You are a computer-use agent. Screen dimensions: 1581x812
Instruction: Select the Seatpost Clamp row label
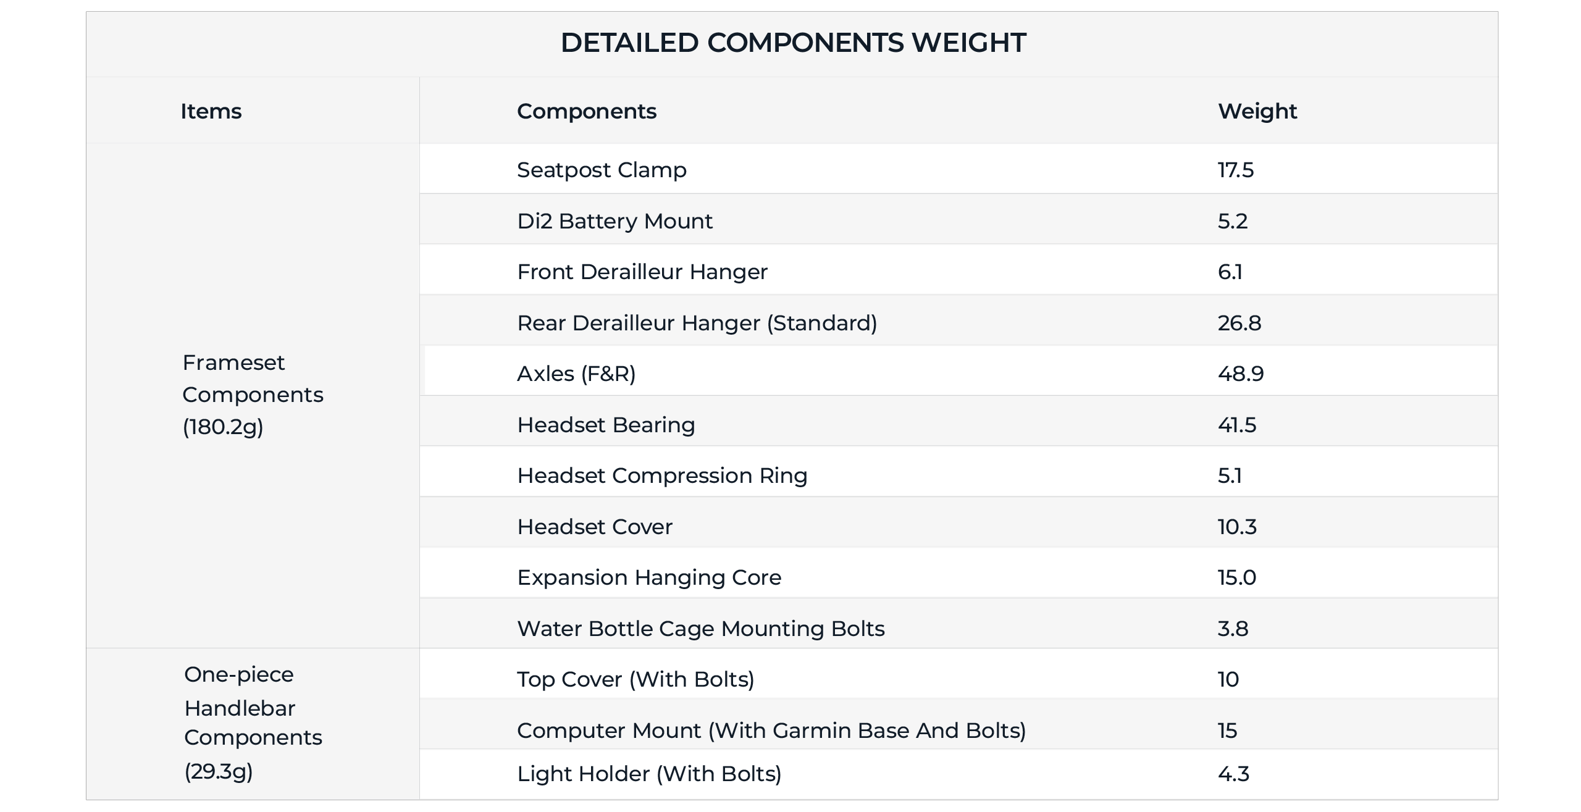[601, 170]
